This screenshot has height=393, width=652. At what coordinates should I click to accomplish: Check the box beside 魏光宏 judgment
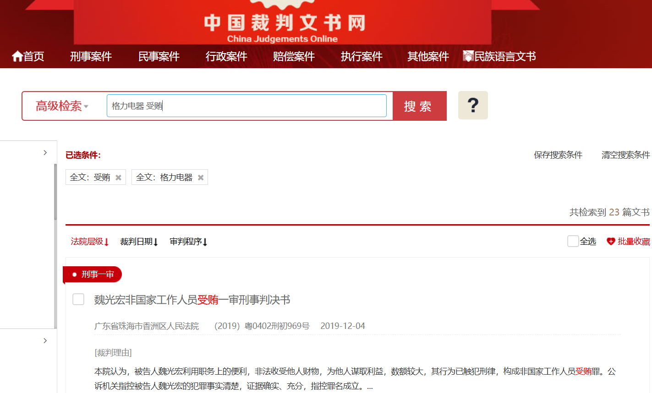[x=78, y=299]
